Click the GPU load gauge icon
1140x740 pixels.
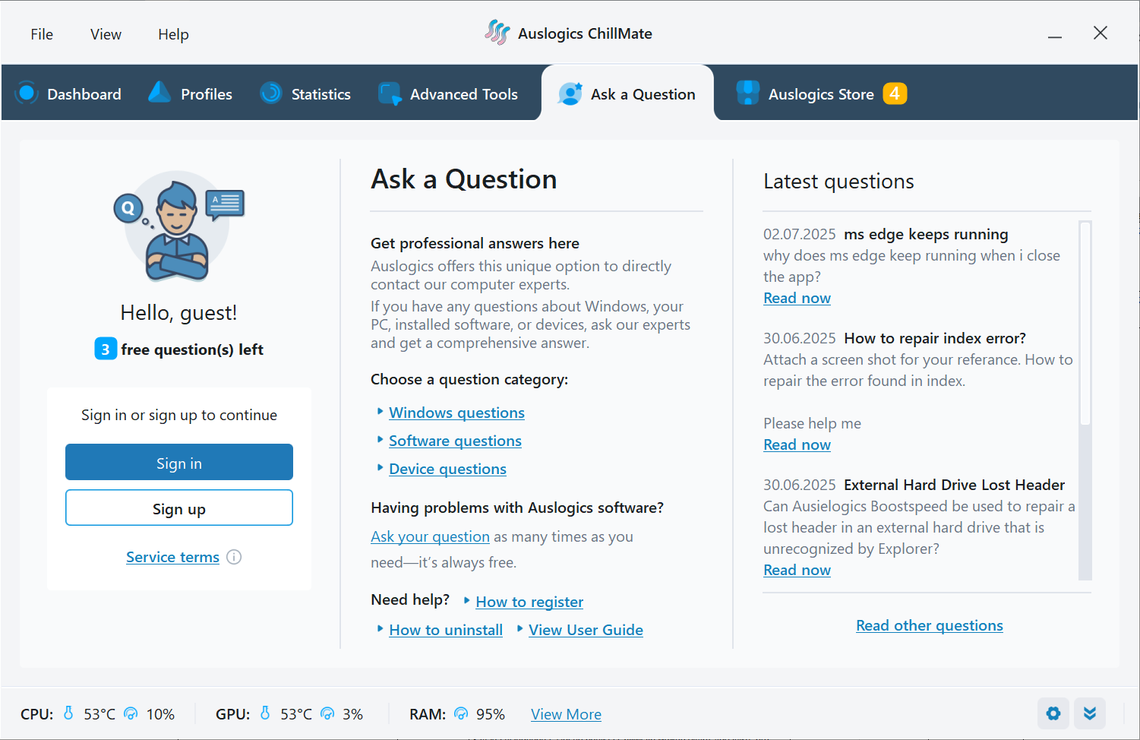tap(327, 713)
